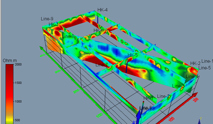Click the Z-axis orientation triad indicator
The height and width of the screenshot is (124, 213).
[x=200, y=121]
